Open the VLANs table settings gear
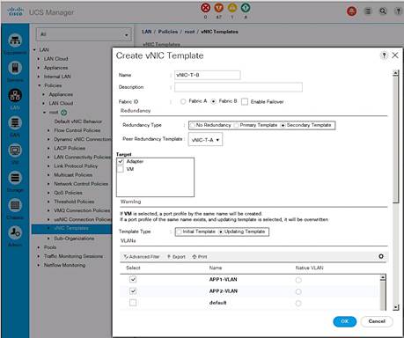The width and height of the screenshot is (404, 338). 381,256
